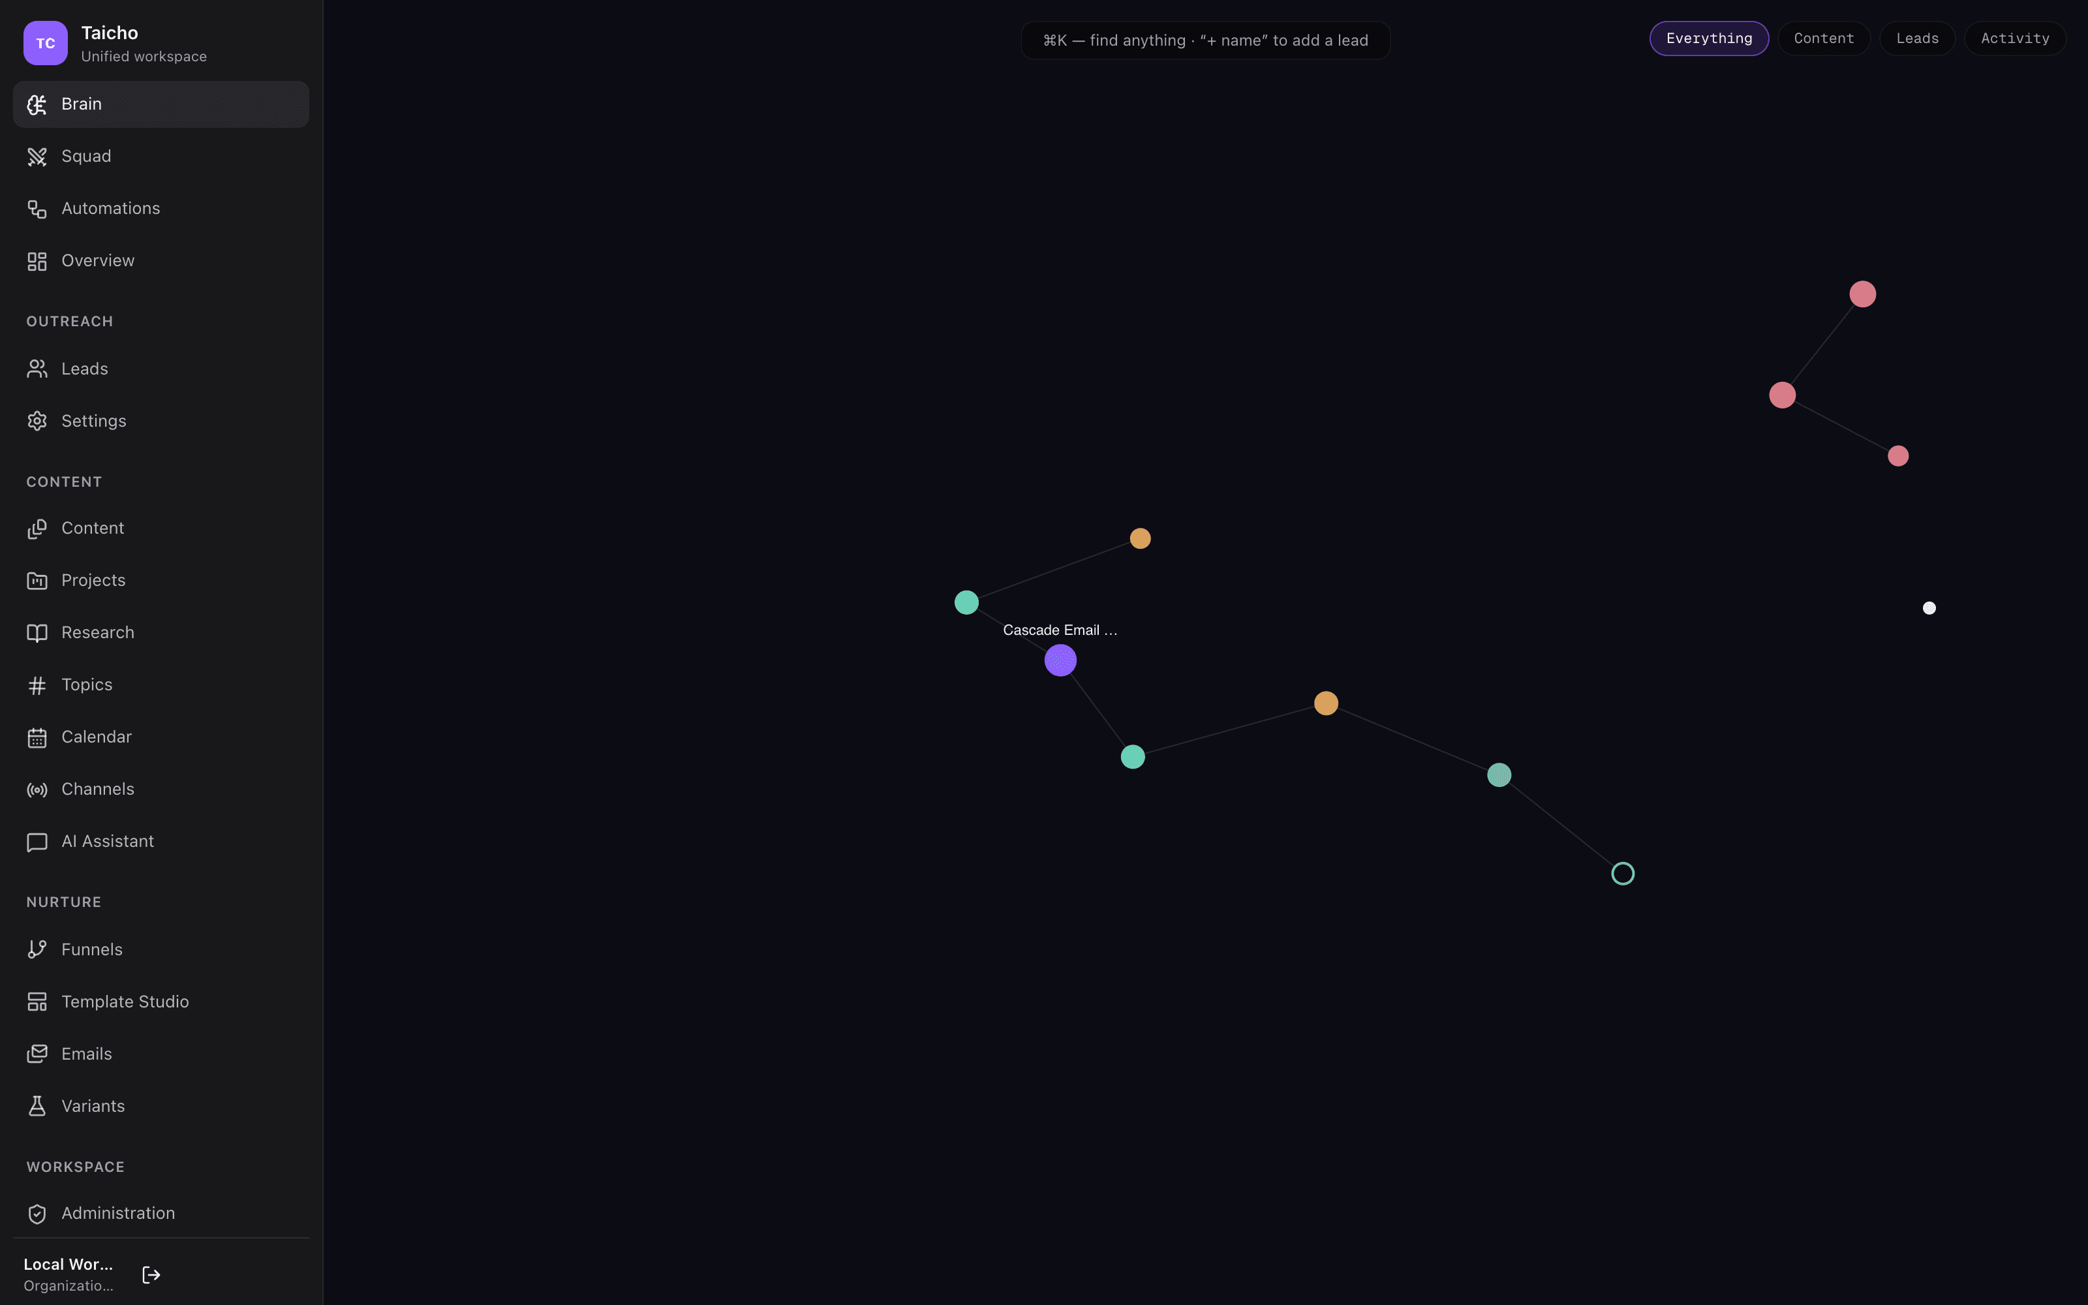
Task: Click the Settings gear icon
Action: 37,422
